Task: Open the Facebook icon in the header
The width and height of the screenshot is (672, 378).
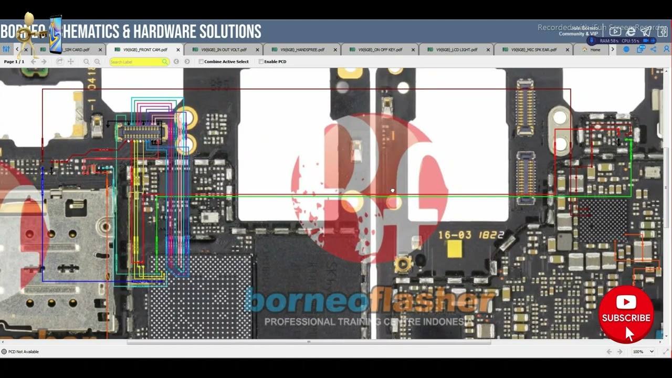Action: [x=663, y=31]
